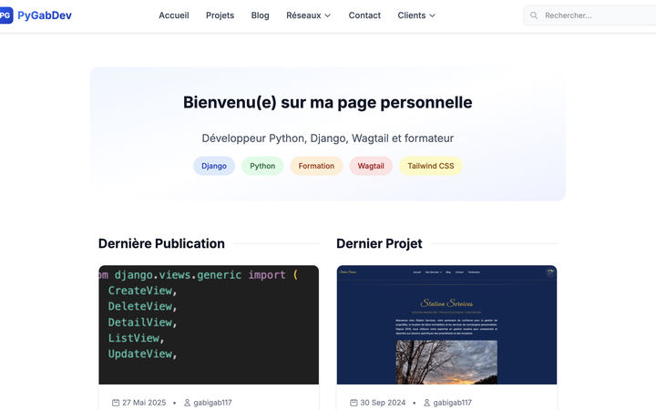Open the Contact page

pyautogui.click(x=364, y=15)
